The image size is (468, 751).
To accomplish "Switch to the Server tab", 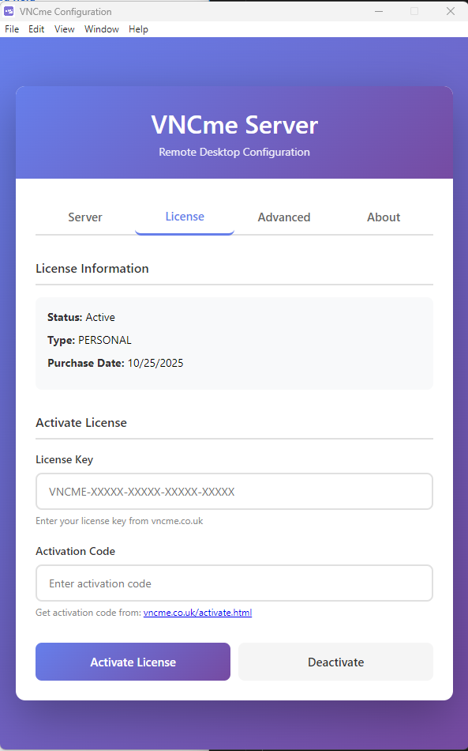I will pos(84,217).
